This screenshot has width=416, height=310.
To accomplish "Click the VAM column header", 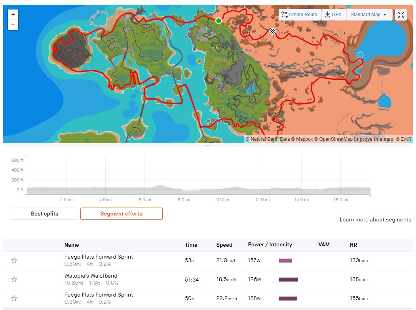I will point(324,244).
